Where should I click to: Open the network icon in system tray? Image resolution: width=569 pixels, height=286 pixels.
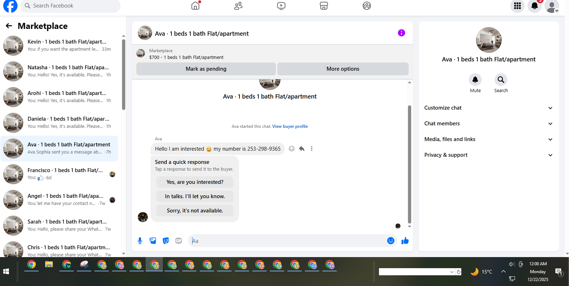[512, 279]
